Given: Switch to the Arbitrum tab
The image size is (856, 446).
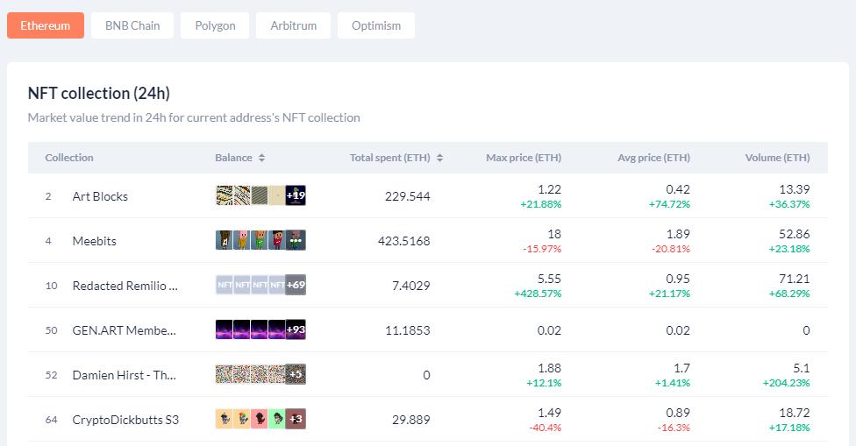Looking at the screenshot, I should tap(293, 25).
